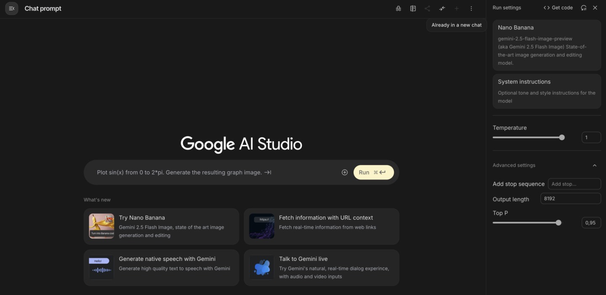Open the Try Nano Banana card
This screenshot has width=606, height=295.
point(161,226)
